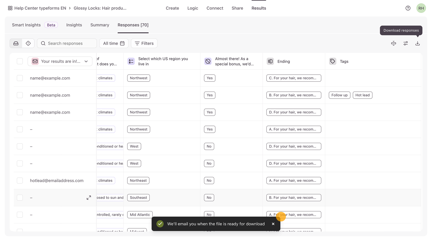Open the Create tab
This screenshot has height=243, width=432.
pos(172,8)
